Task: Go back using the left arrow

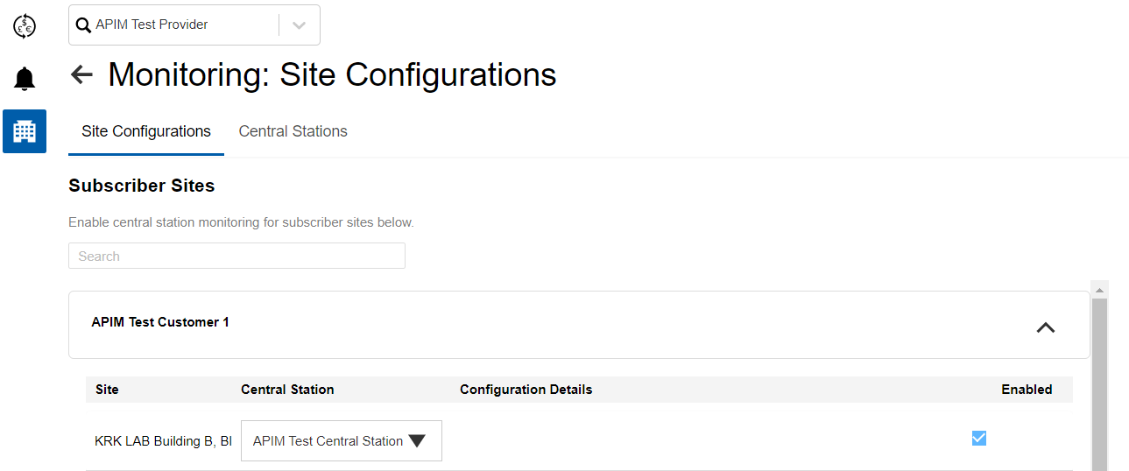Action: coord(81,74)
